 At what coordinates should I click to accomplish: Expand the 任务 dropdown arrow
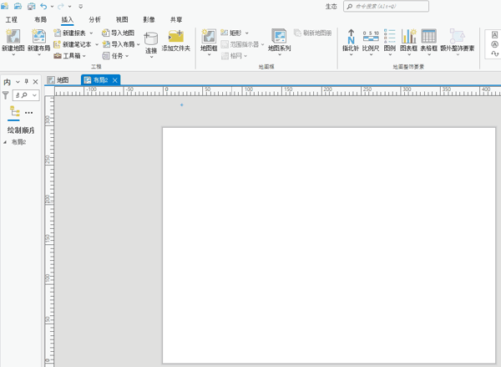[127, 56]
